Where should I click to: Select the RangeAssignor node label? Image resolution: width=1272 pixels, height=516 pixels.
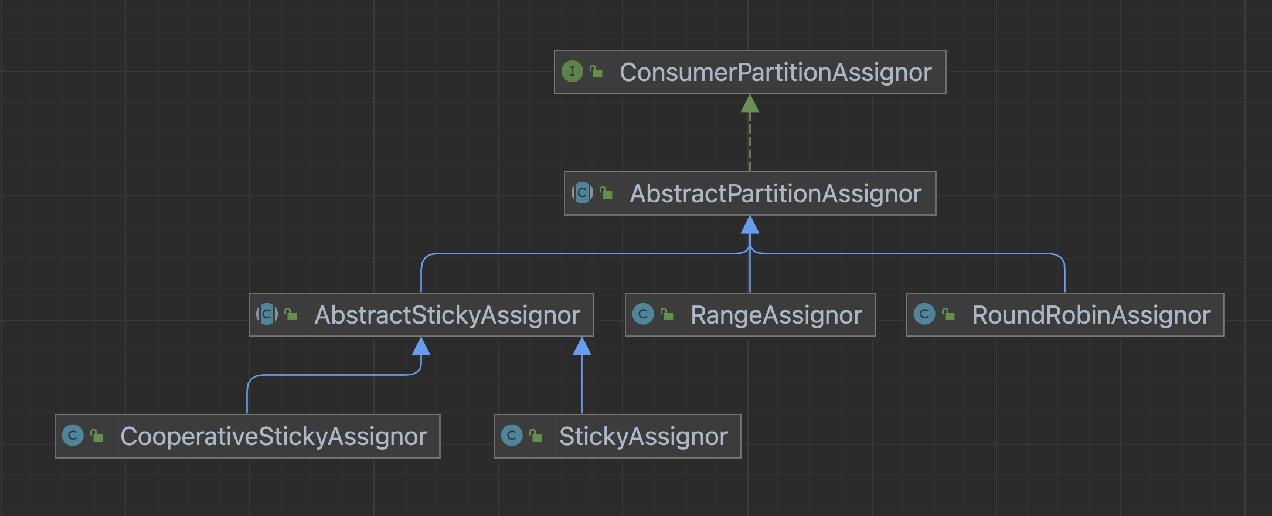click(x=776, y=315)
